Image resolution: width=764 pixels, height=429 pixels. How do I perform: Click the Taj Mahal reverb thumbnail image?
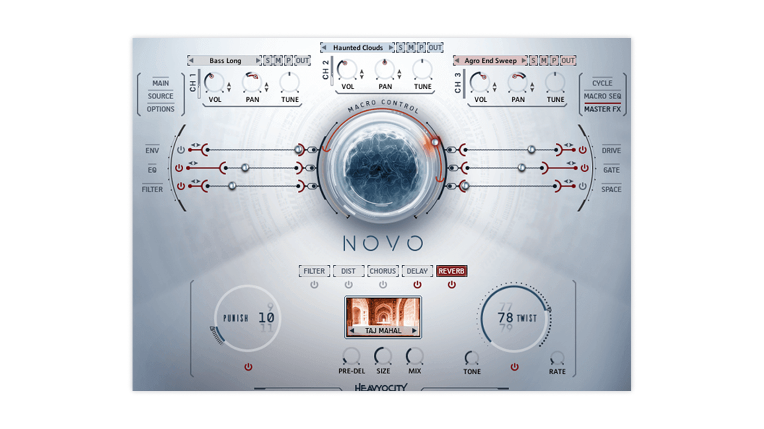[383, 312]
